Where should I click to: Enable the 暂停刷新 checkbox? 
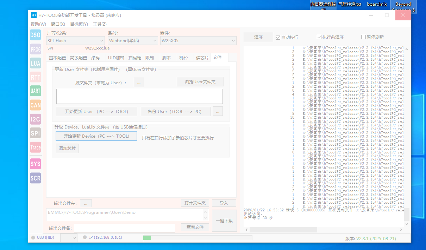(363, 37)
